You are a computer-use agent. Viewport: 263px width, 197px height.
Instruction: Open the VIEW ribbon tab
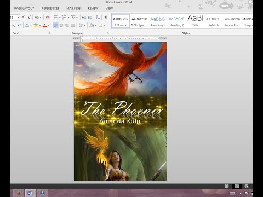click(x=109, y=8)
